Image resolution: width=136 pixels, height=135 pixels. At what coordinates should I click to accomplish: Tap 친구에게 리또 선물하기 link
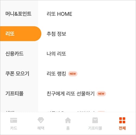[70, 93]
